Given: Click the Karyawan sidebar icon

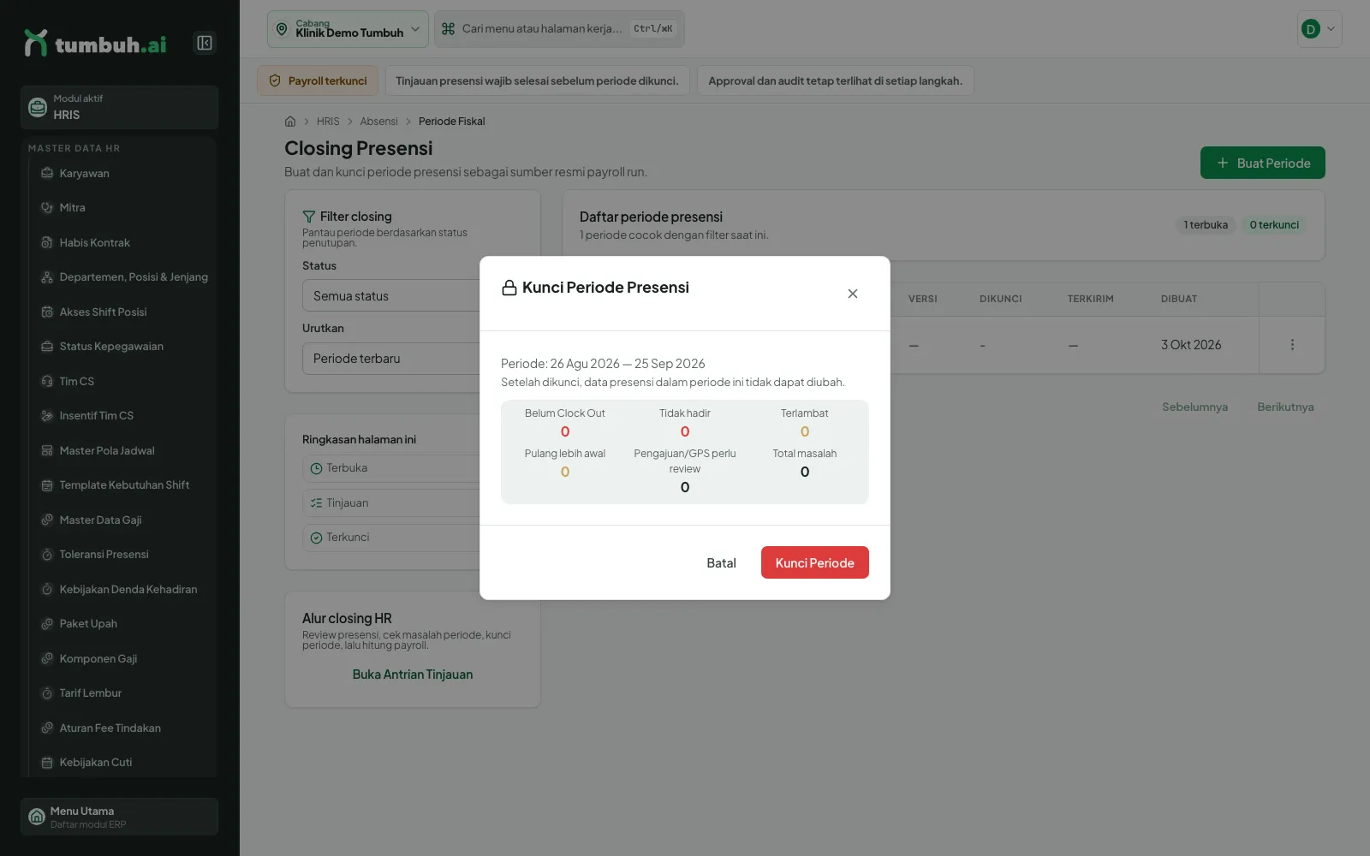Looking at the screenshot, I should coord(47,173).
